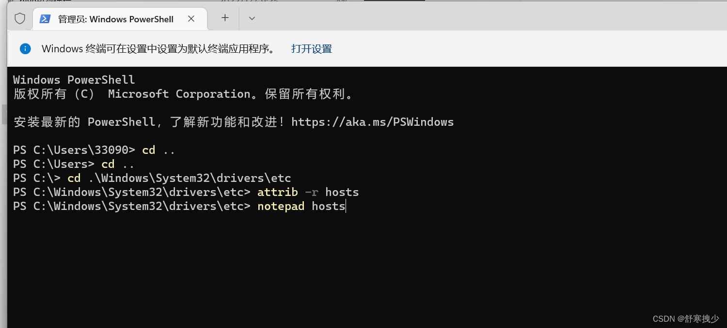The width and height of the screenshot is (727, 328).
Task: Click the 'cd .\Windows\System32\drivers\etc' command
Action: pyautogui.click(x=179, y=178)
